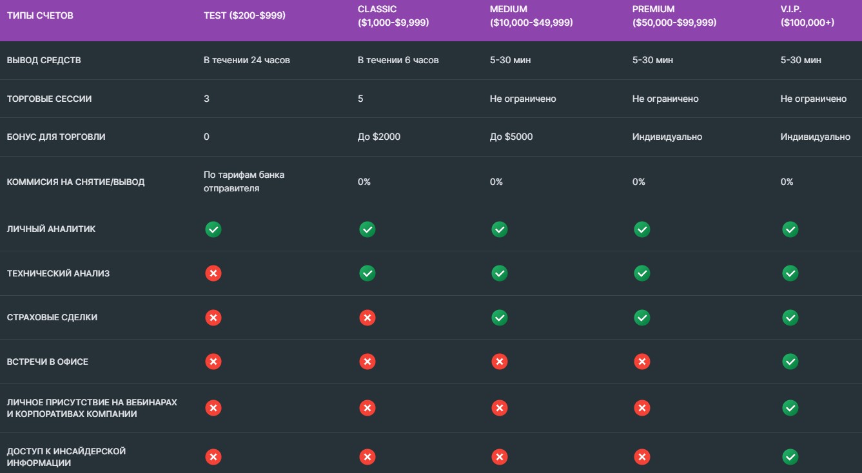Image resolution: width=862 pixels, height=473 pixels.
Task: Click the ТЕХНИЧЕСКИЙ АНАЛИЗ row label
Action: [58, 273]
